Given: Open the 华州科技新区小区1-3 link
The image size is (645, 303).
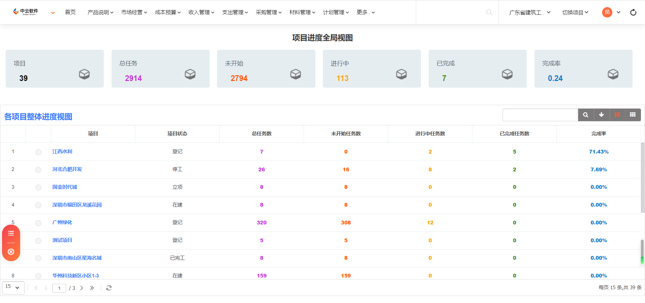Looking at the screenshot, I should [x=76, y=276].
